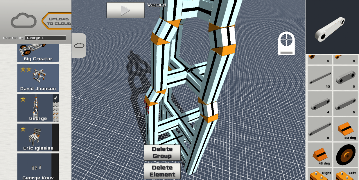Select the gray link labeled 4
The image size is (359, 180).
(x=320, y=103)
